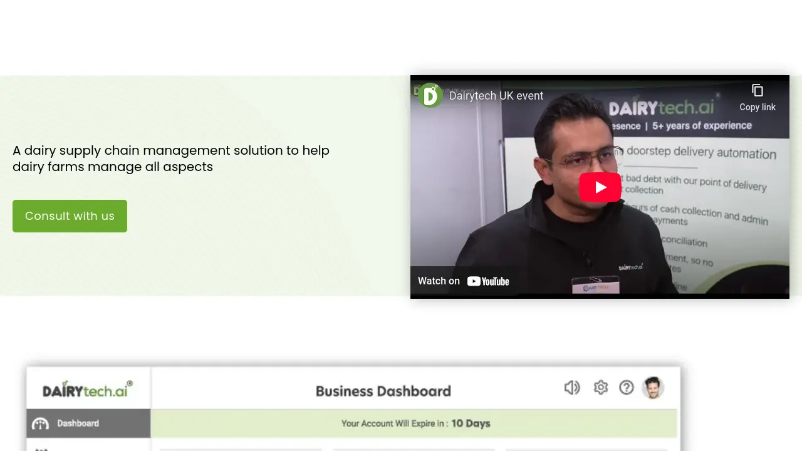The width and height of the screenshot is (802, 451).
Task: Select Dashboard in the sidebar menu
Action: (x=88, y=423)
